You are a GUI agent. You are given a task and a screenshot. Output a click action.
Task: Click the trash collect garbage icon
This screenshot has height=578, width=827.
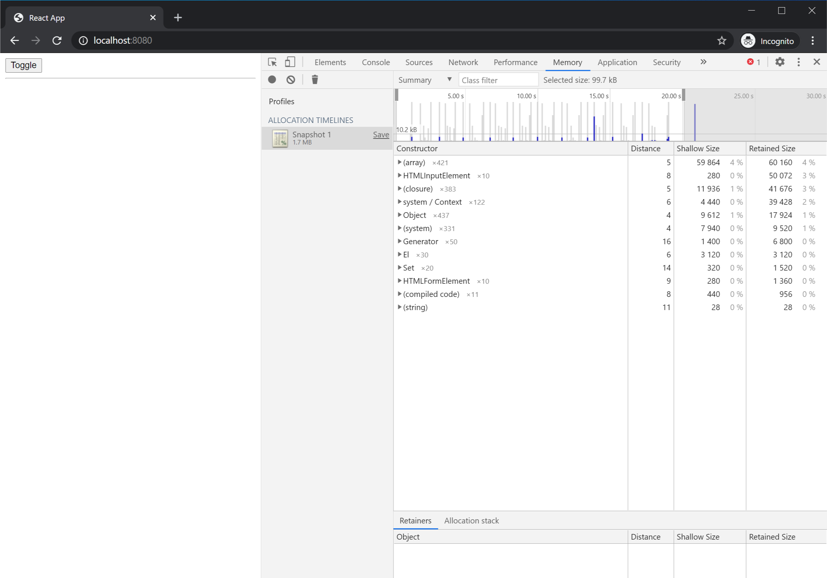(315, 80)
